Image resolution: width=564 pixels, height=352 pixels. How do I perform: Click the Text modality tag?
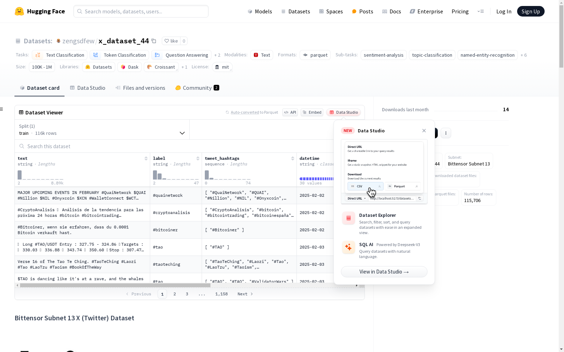[262, 55]
